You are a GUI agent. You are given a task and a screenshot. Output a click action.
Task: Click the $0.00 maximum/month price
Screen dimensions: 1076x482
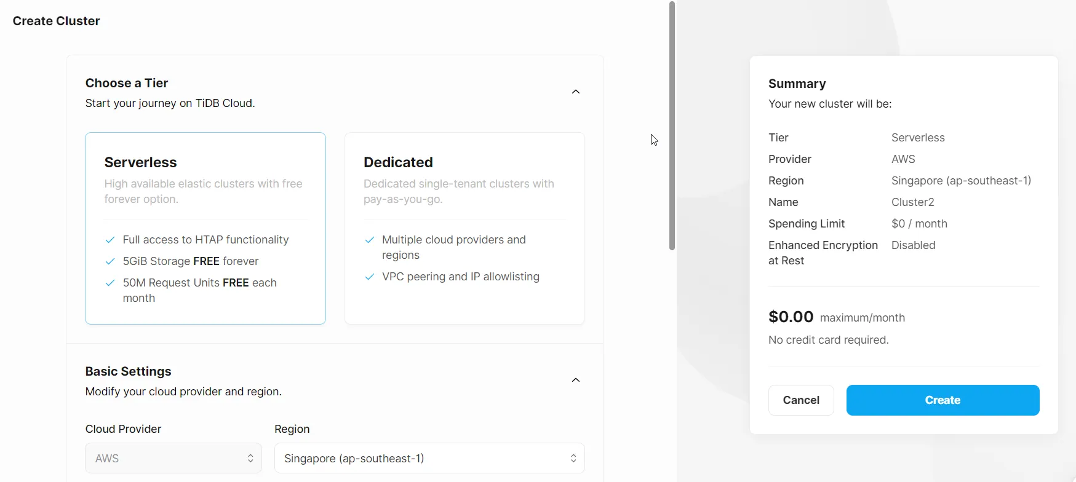[791, 317]
